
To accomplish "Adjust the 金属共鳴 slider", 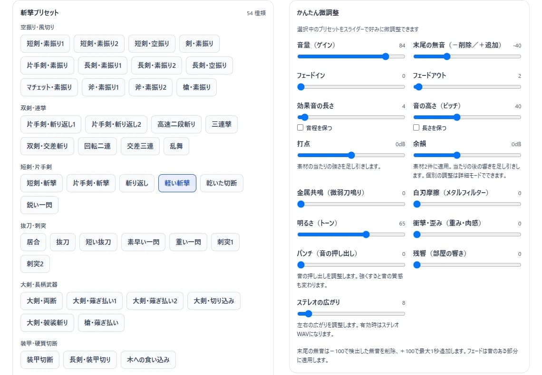I will click(351, 204).
